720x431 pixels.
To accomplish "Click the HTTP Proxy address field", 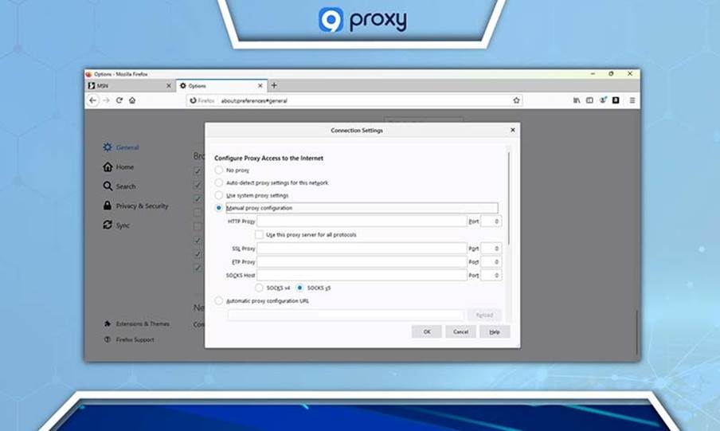I will click(x=362, y=221).
